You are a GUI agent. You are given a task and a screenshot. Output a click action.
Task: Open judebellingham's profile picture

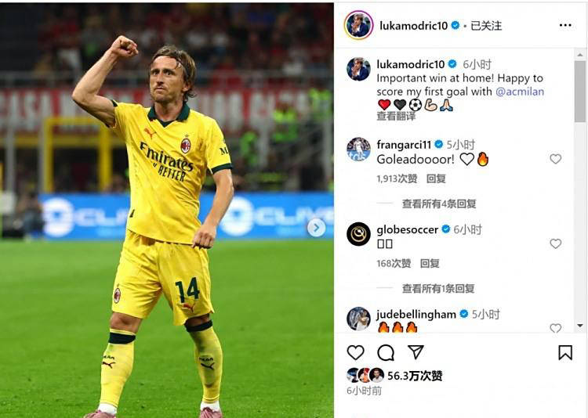point(358,319)
